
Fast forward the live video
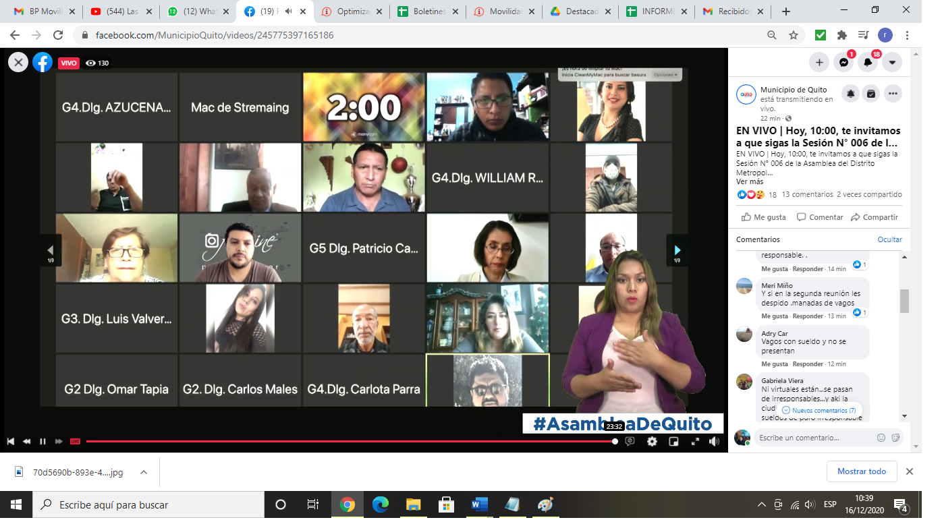coord(59,441)
